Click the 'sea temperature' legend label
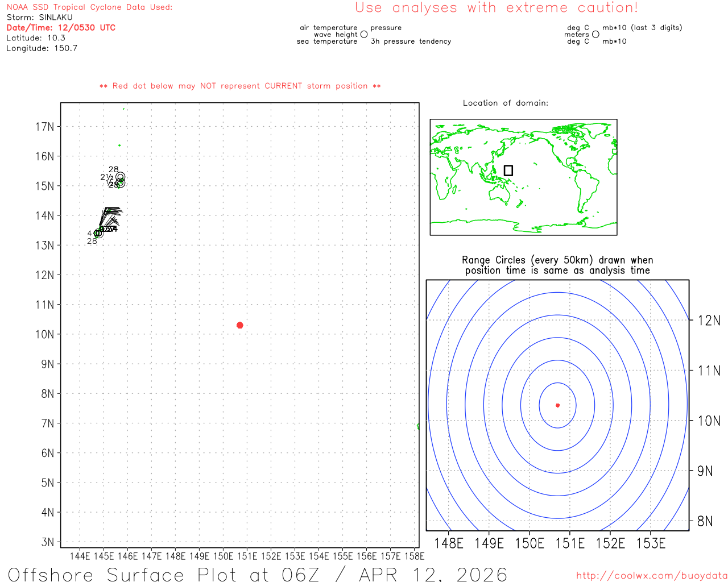 click(x=327, y=41)
